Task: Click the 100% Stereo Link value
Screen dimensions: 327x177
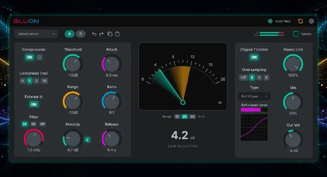Action: click(x=293, y=75)
